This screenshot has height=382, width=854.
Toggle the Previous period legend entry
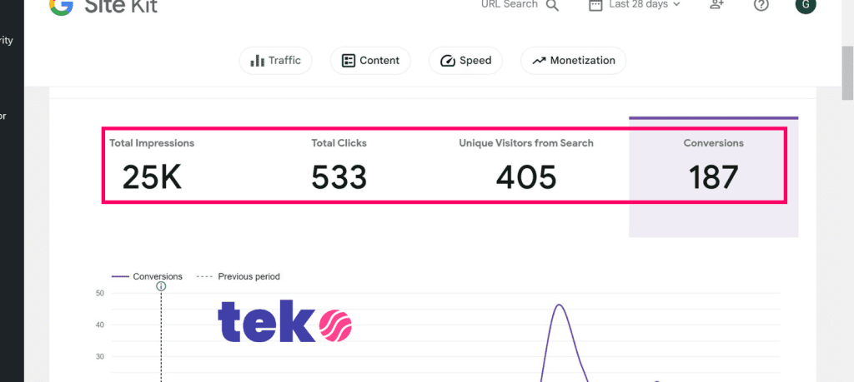tap(239, 276)
